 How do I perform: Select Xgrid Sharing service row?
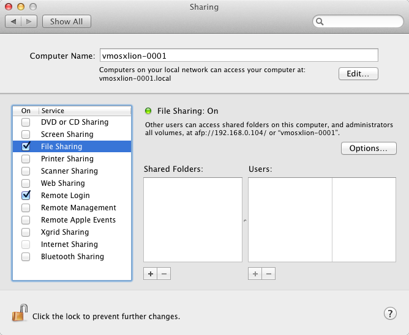[x=65, y=232]
